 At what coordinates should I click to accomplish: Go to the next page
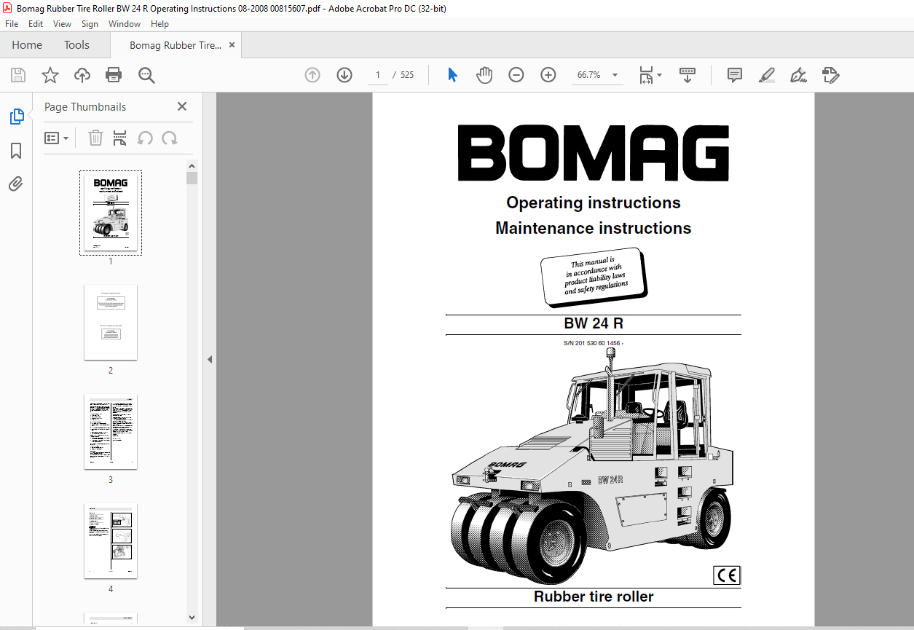(344, 75)
